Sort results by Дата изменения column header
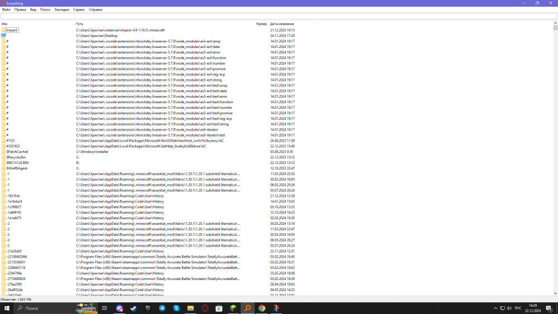 coord(291,24)
